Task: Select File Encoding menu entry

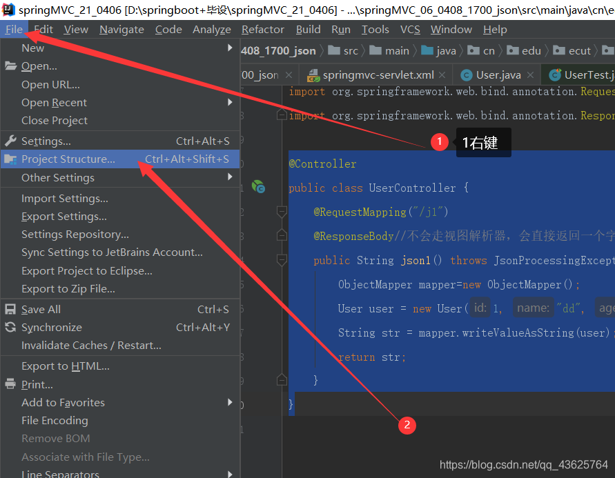Action: 120,420
